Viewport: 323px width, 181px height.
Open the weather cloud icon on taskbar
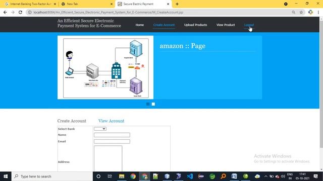click(257, 176)
